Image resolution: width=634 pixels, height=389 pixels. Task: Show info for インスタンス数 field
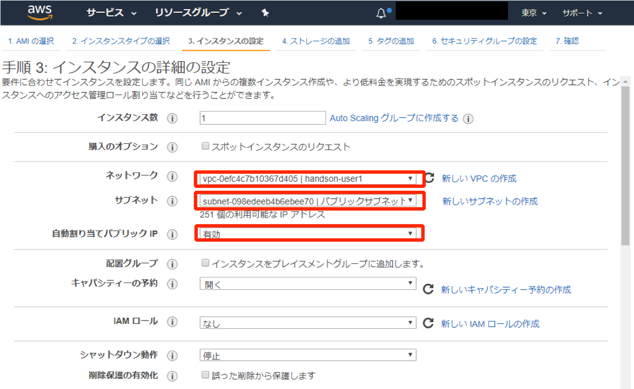click(x=172, y=118)
